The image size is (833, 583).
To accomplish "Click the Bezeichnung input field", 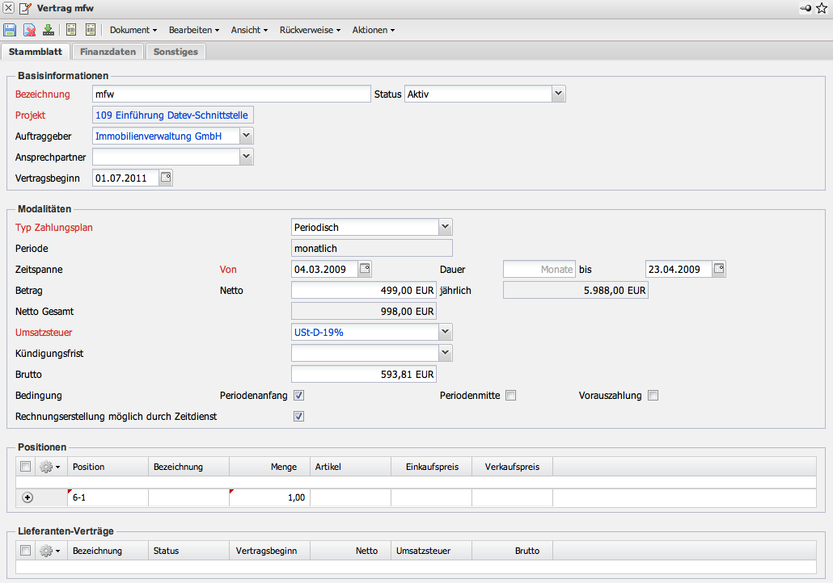I will coord(230,94).
